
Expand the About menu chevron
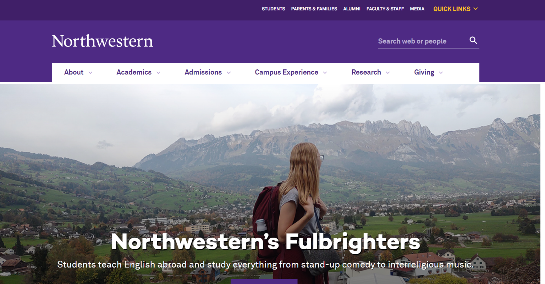point(90,73)
